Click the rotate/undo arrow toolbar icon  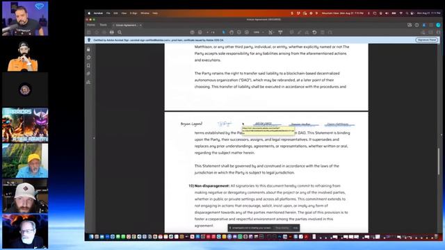(x=314, y=33)
